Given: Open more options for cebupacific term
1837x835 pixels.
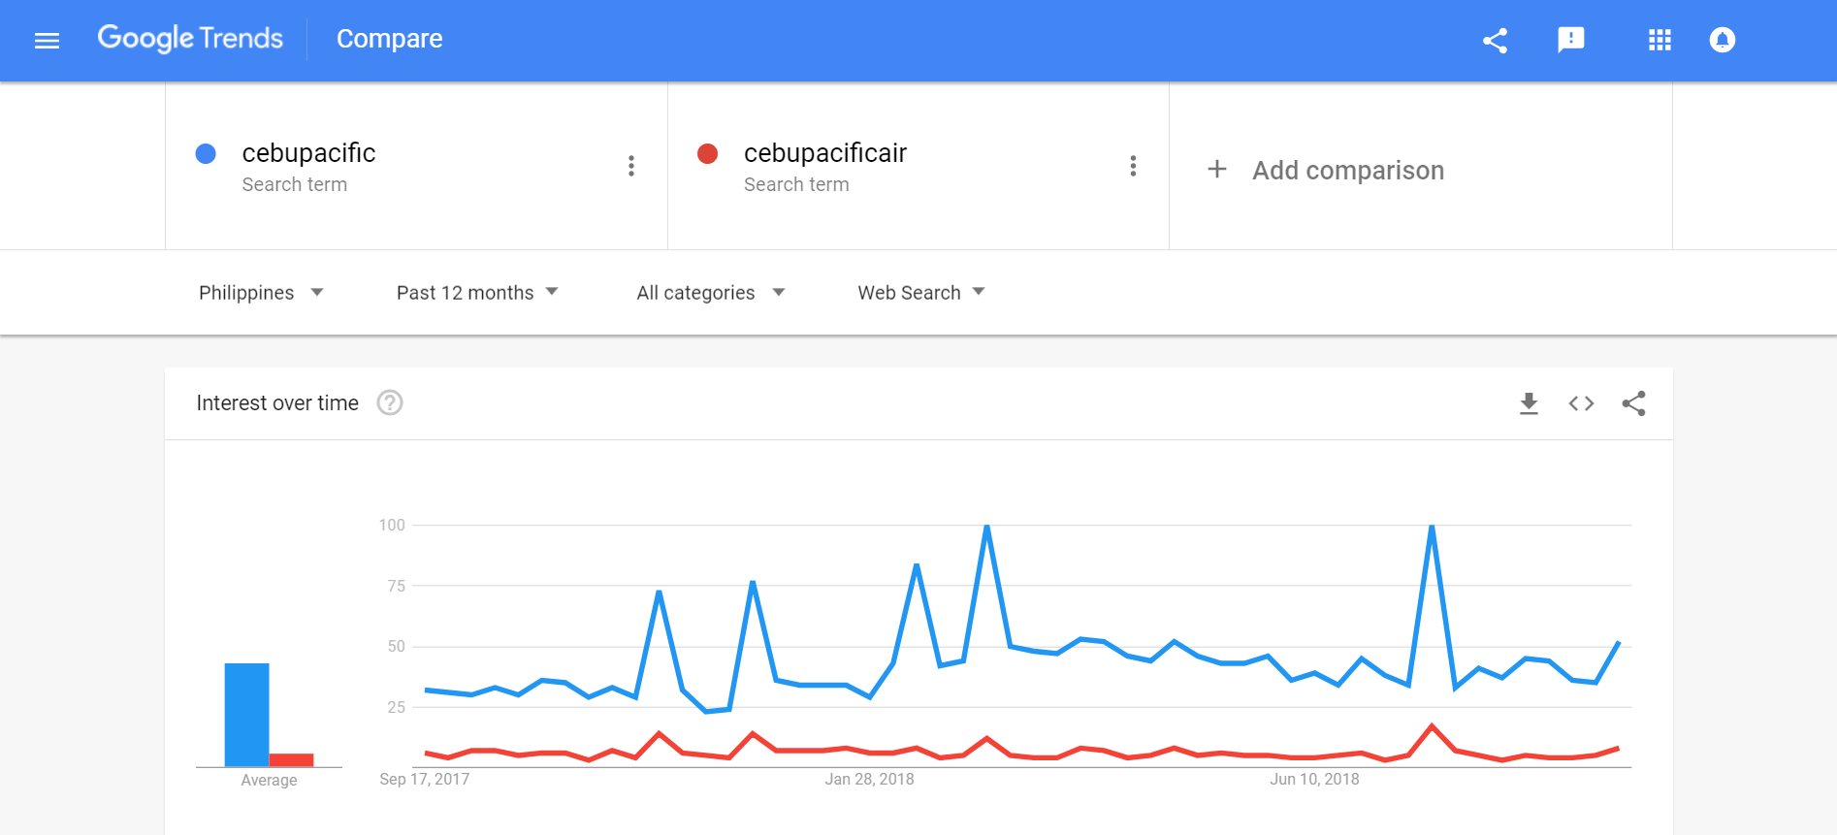Looking at the screenshot, I should (631, 166).
